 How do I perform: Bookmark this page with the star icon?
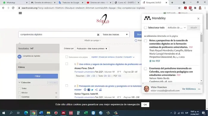click(x=179, y=8)
